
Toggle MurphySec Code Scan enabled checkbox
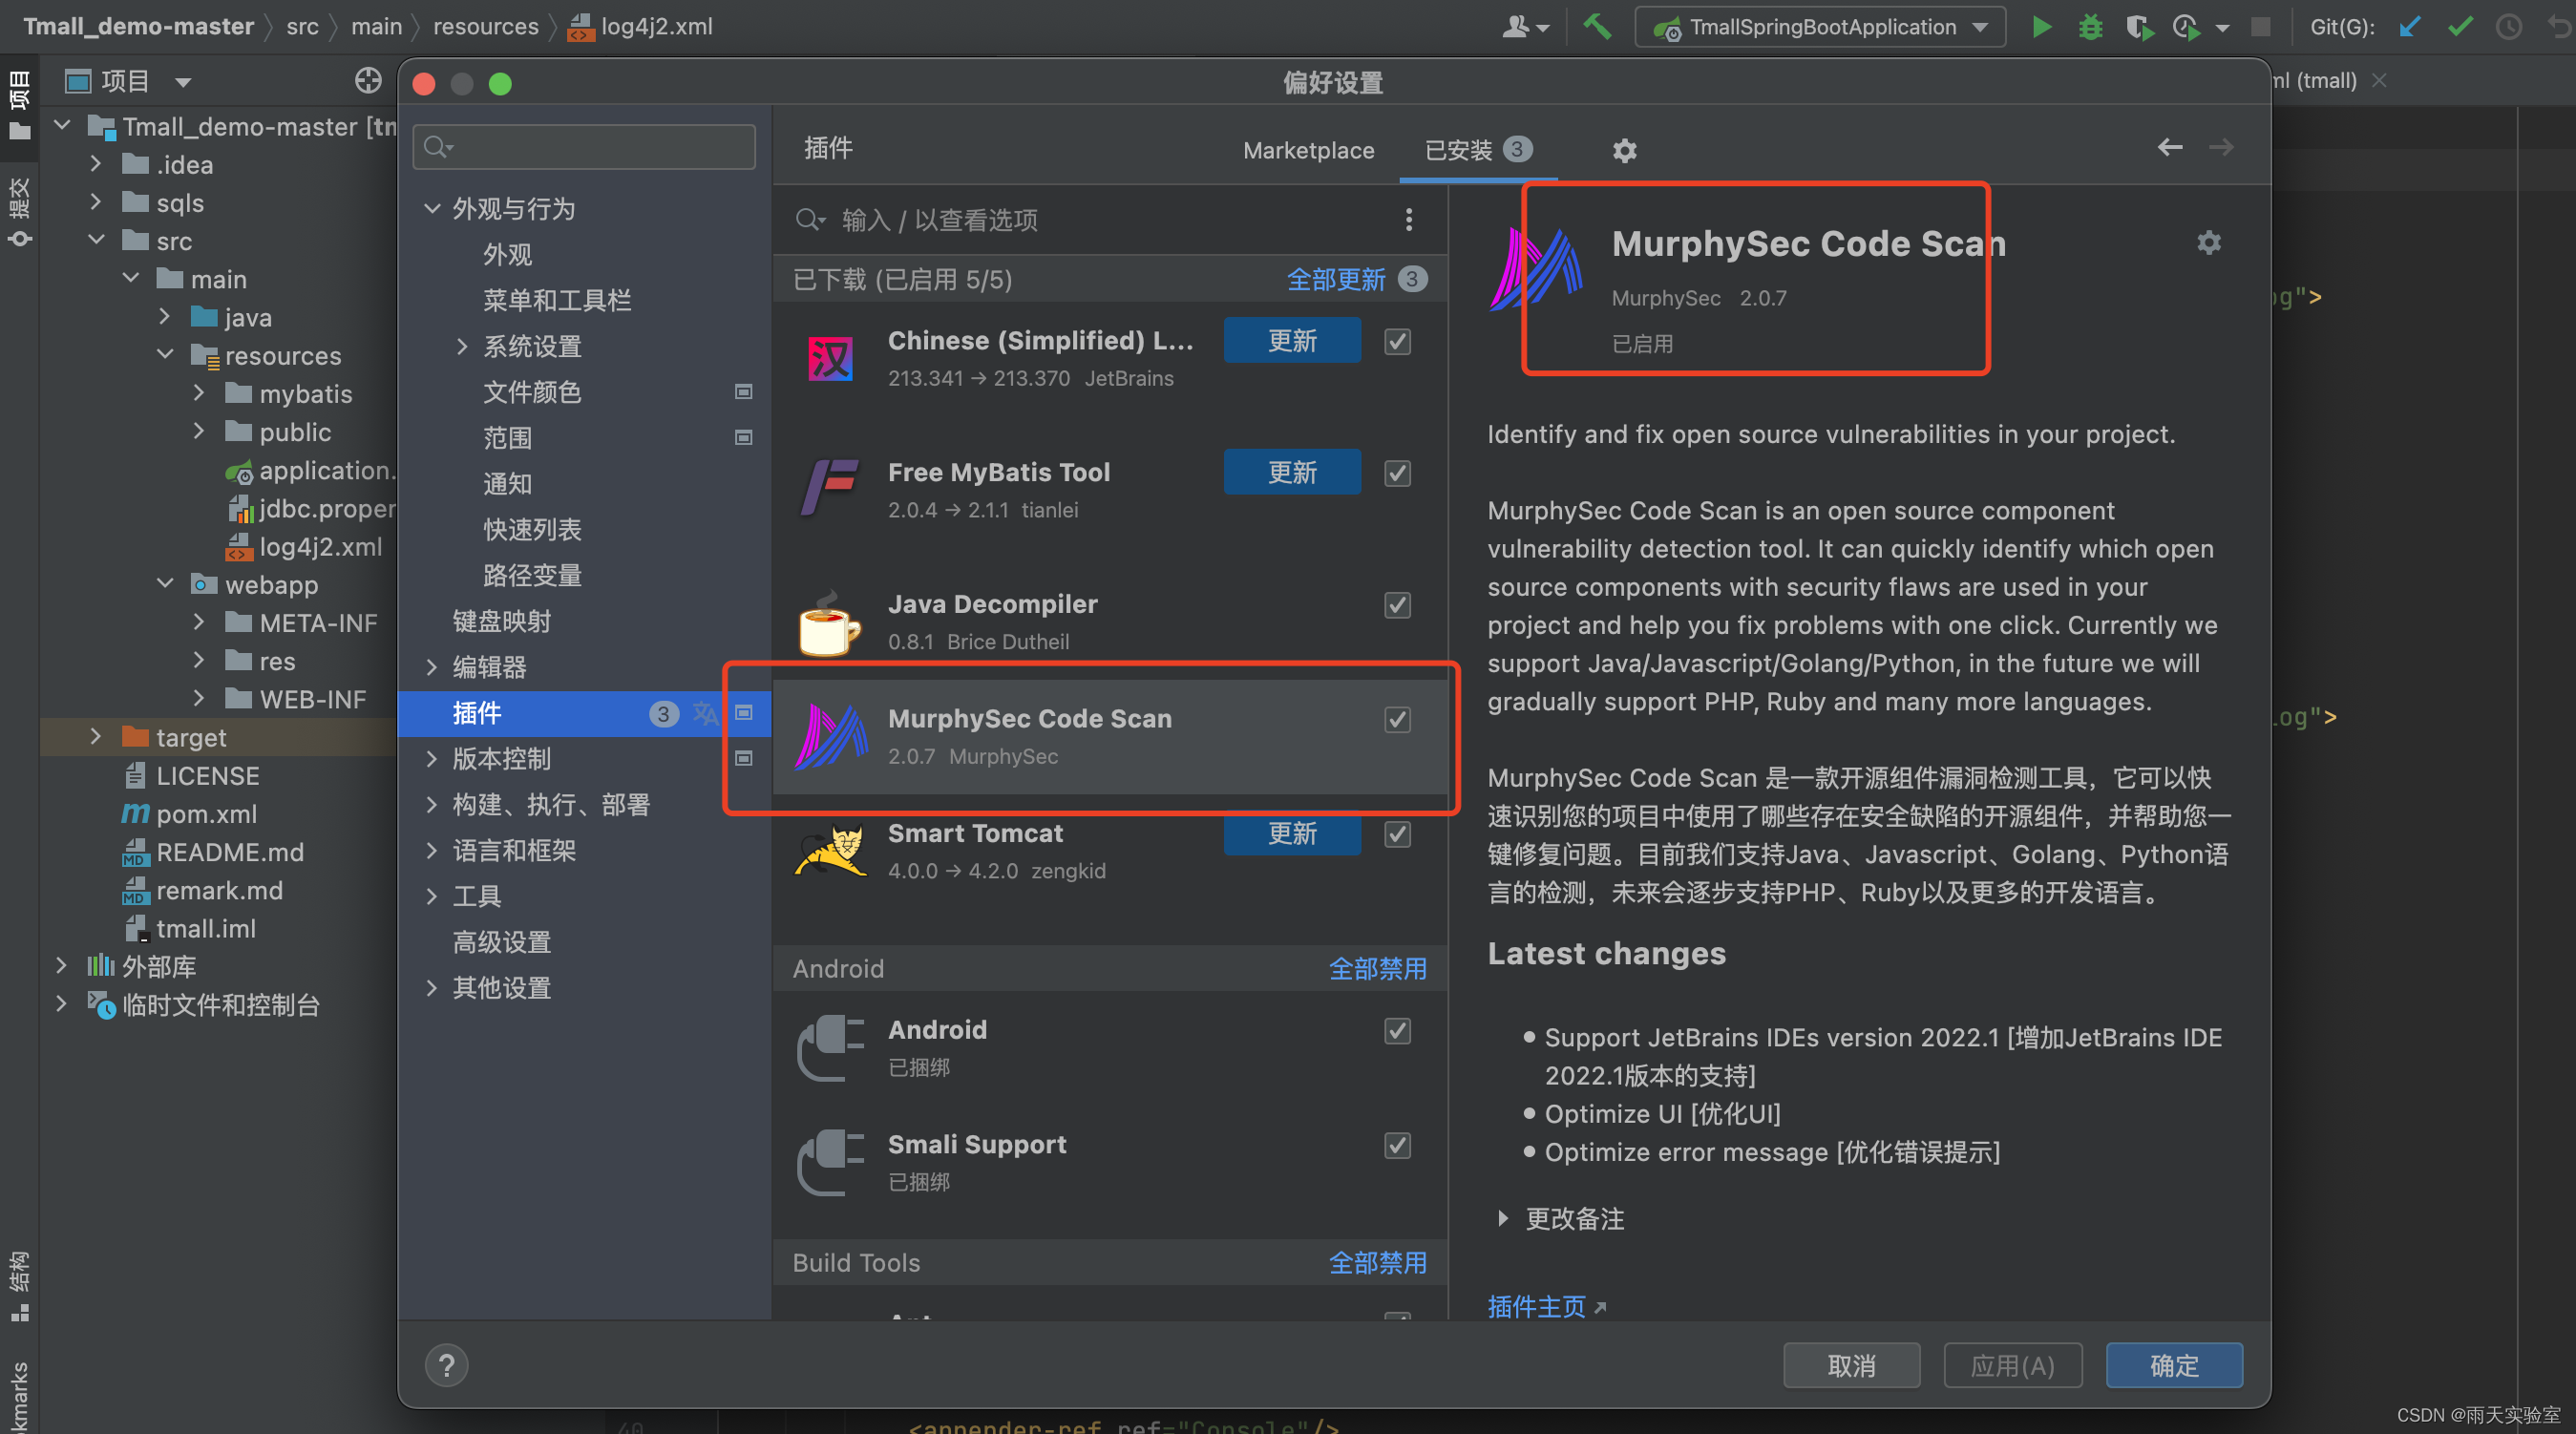1397,720
